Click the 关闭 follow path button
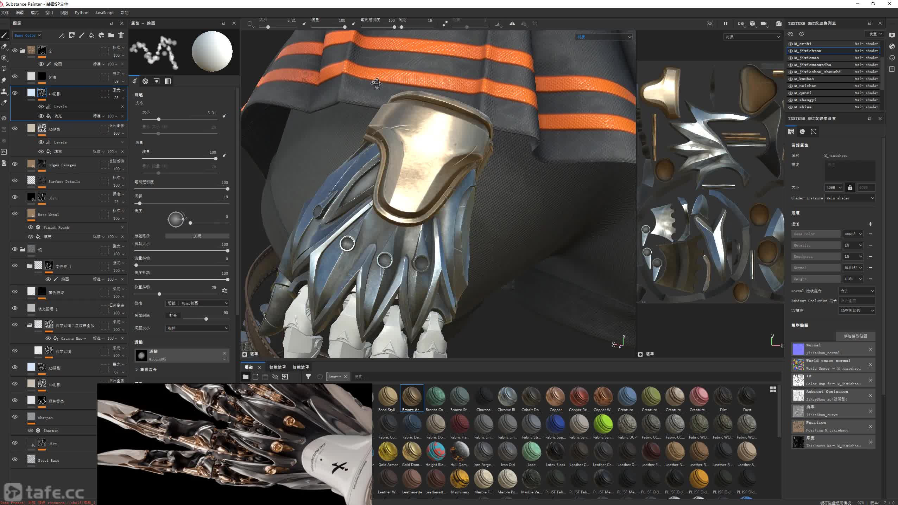The image size is (898, 505). [197, 236]
